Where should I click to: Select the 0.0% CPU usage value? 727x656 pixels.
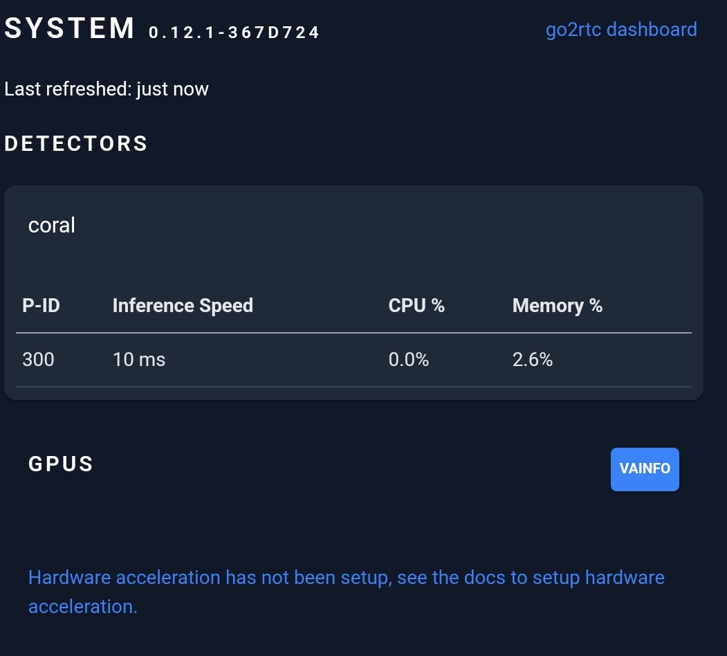[409, 359]
